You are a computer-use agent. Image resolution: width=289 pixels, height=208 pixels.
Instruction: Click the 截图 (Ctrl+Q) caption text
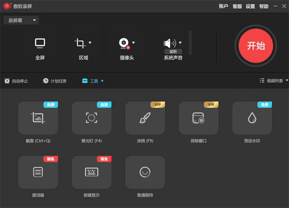click(x=38, y=141)
